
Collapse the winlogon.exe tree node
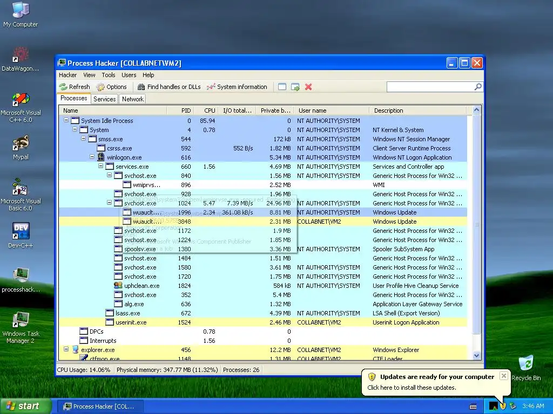[x=92, y=157]
